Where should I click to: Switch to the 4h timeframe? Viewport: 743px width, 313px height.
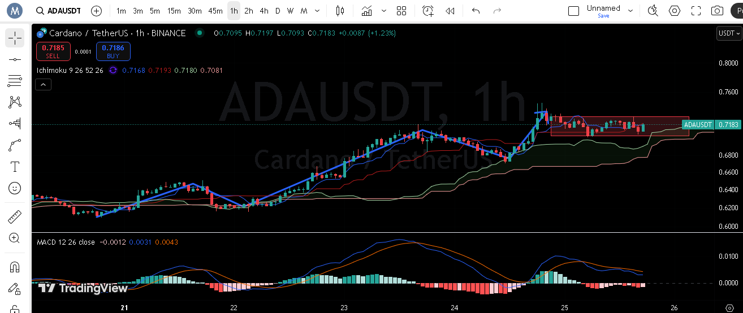(x=264, y=11)
